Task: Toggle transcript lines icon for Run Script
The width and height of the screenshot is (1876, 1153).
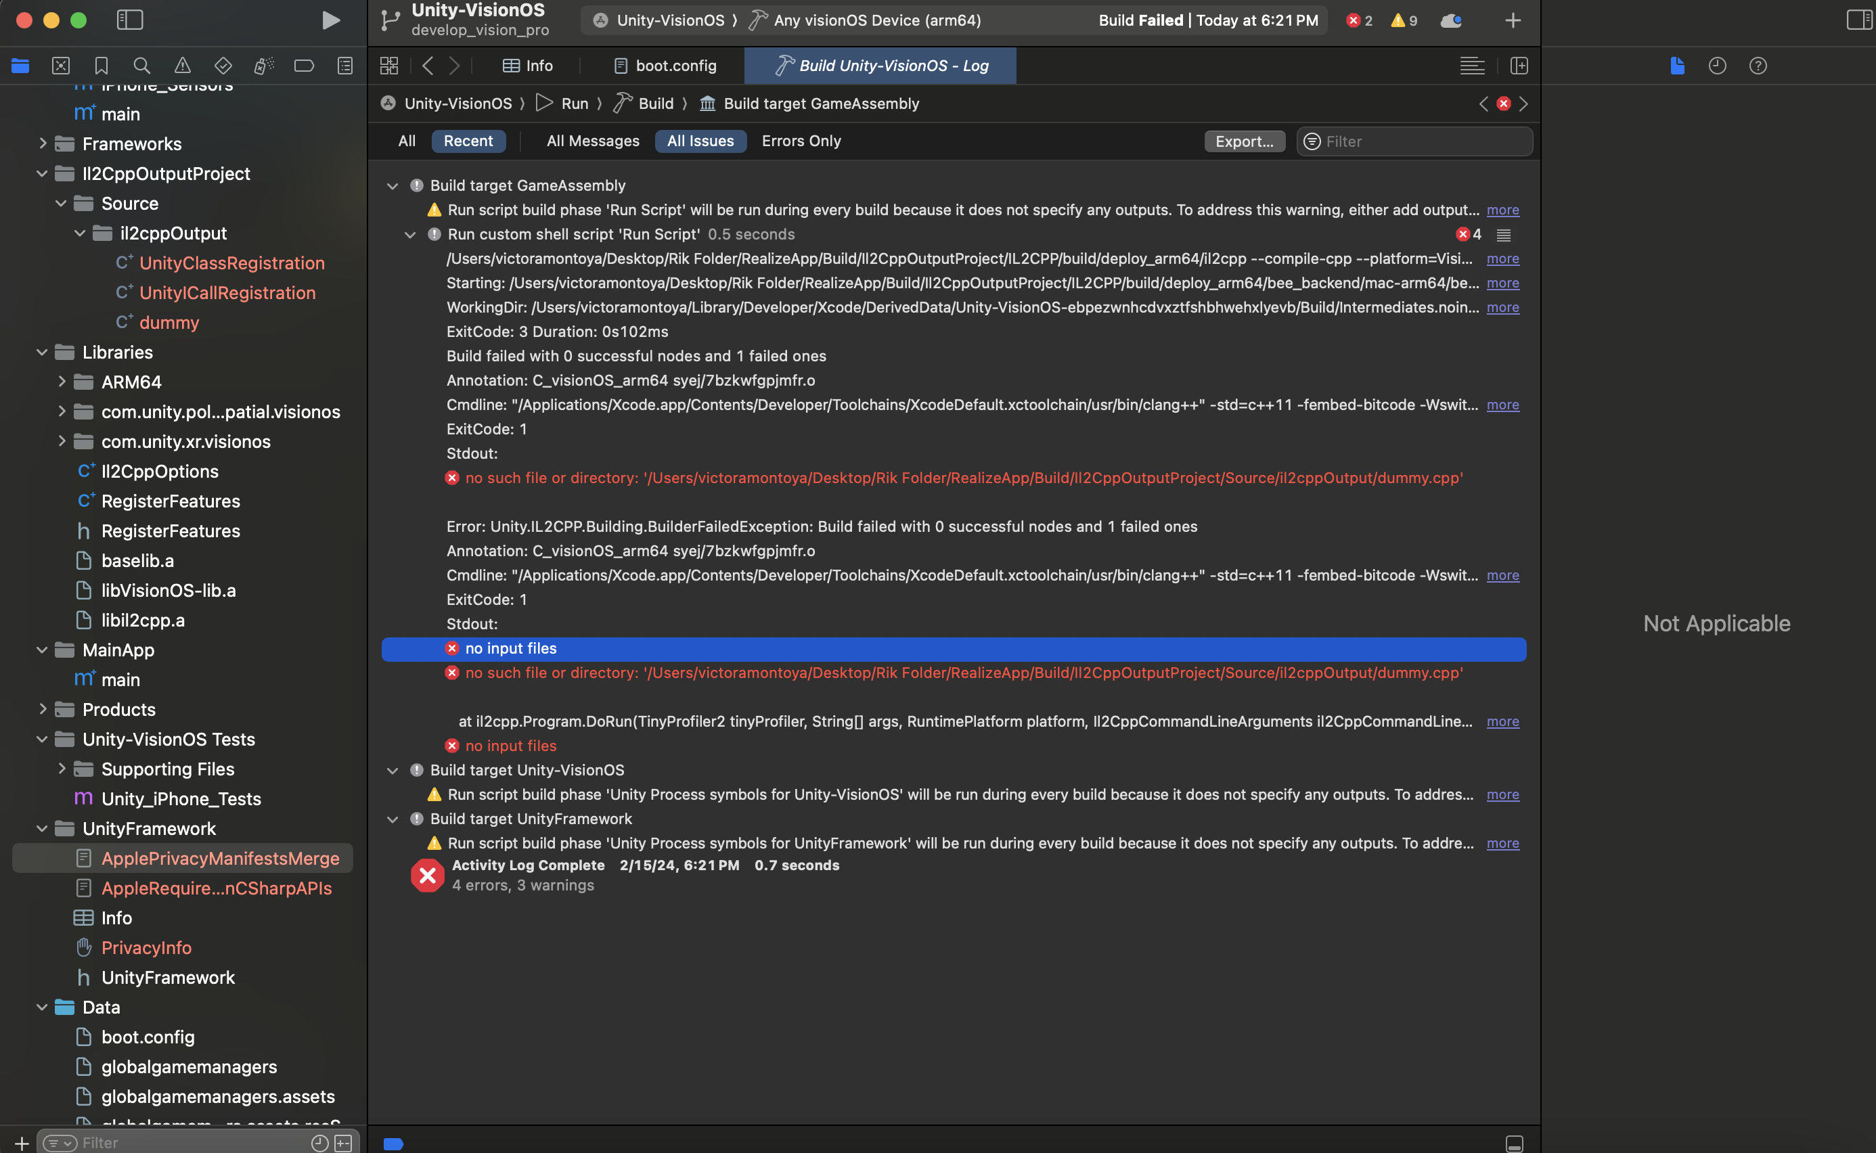Action: click(x=1504, y=235)
